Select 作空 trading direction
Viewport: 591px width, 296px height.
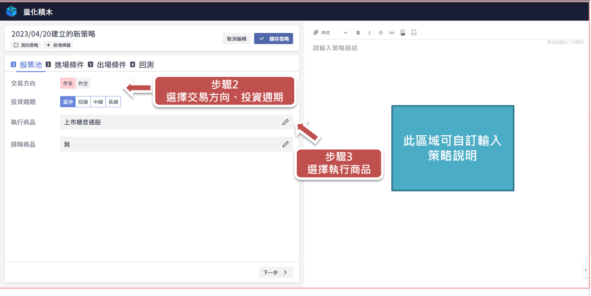point(83,84)
